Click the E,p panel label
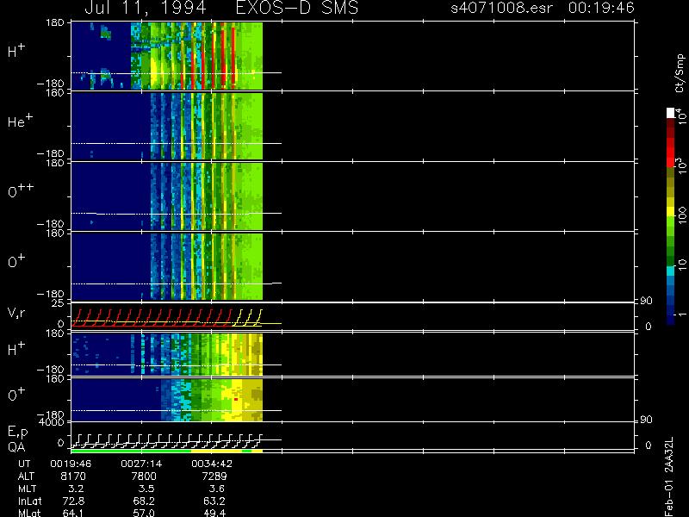 pos(18,433)
